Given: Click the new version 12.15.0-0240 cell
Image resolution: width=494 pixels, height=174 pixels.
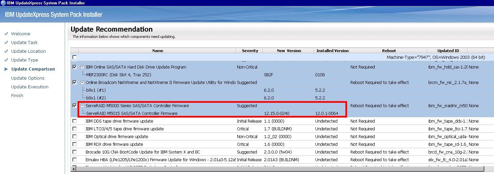Looking at the screenshot, I should [277, 113].
